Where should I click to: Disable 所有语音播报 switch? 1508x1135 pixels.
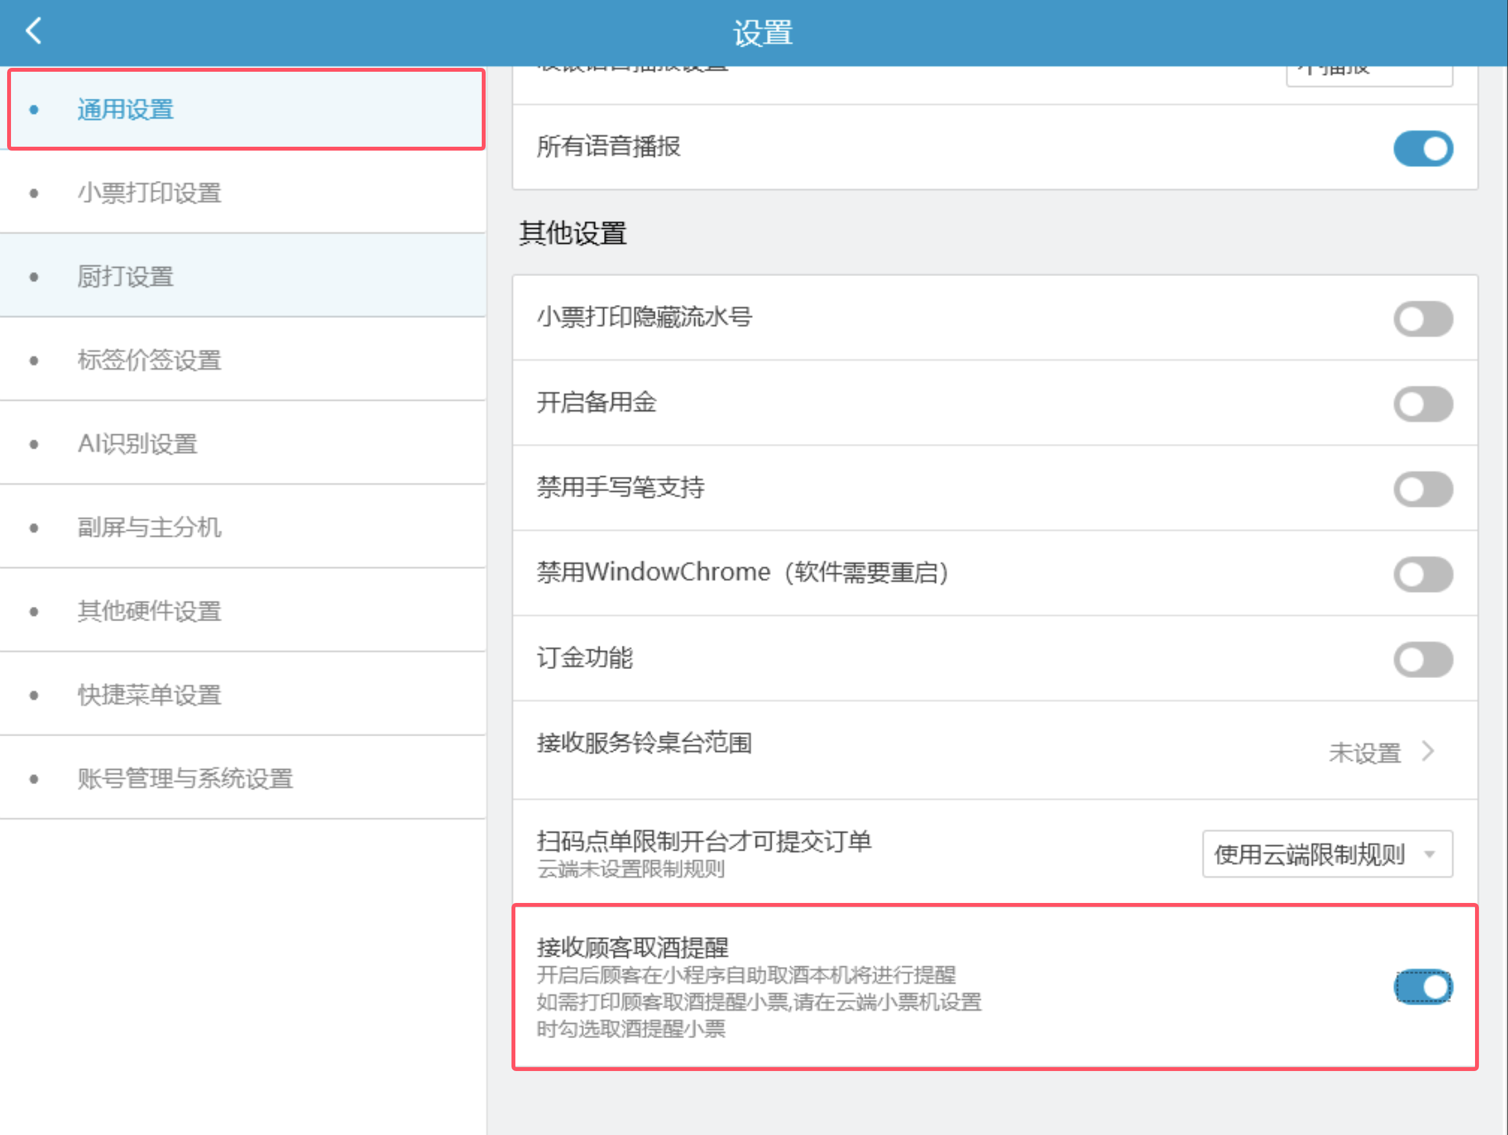coord(1422,149)
